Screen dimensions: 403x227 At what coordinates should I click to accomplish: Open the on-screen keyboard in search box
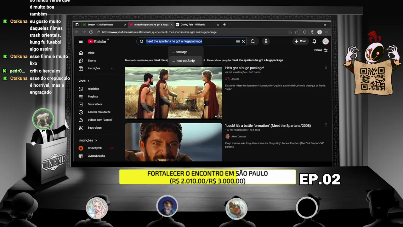238,41
